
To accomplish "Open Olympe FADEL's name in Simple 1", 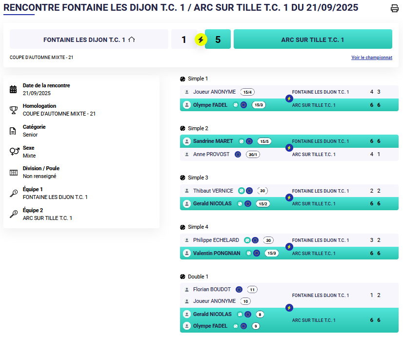I will pyautogui.click(x=210, y=105).
